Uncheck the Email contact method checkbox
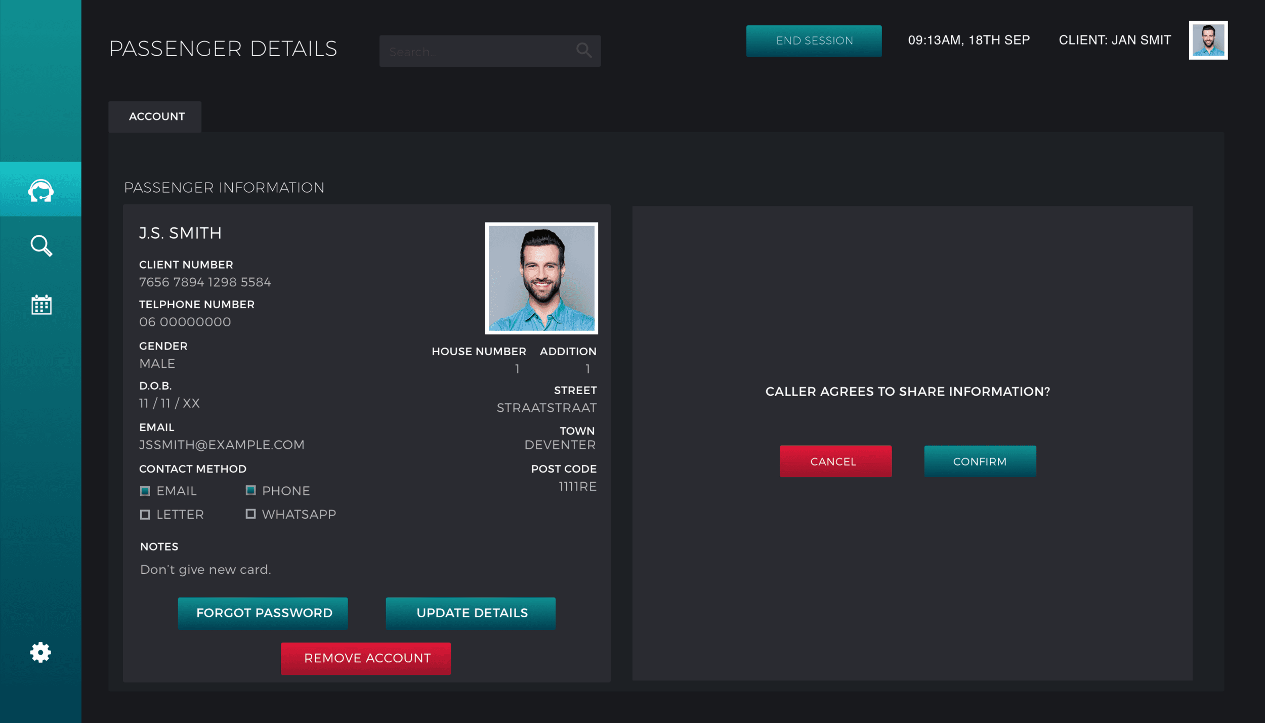 (145, 491)
